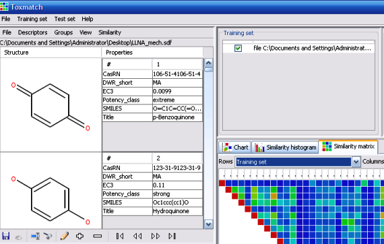Click the EC3 value 0.11
This screenshot has height=244, width=384.
[177, 185]
